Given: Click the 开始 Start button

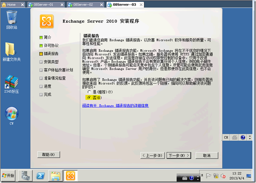Looking at the screenshot, I should pyautogui.click(x=8, y=176).
